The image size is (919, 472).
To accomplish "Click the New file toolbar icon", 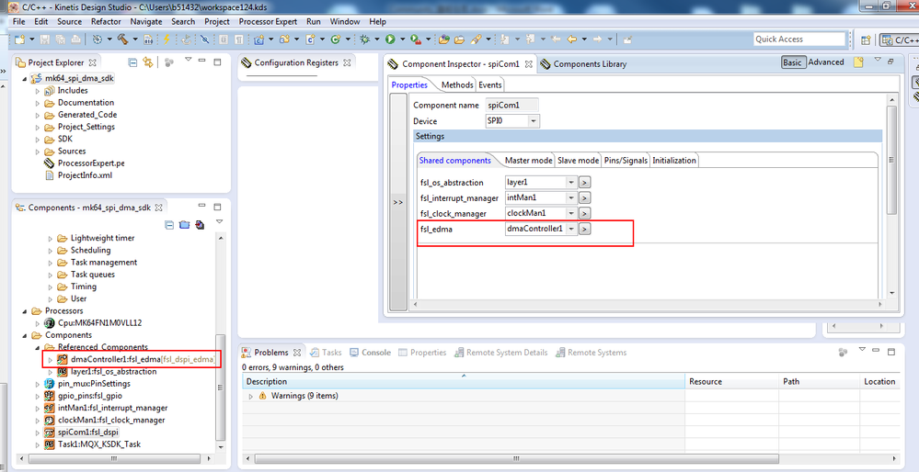I will pyautogui.click(x=20, y=39).
